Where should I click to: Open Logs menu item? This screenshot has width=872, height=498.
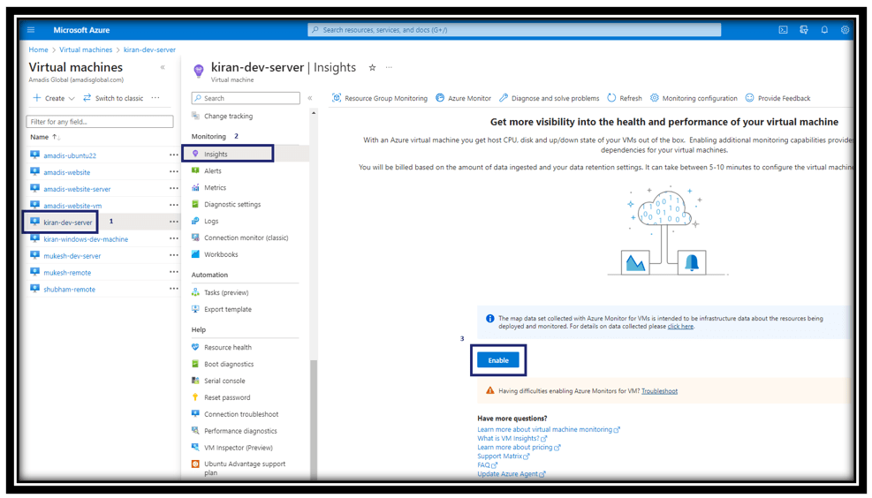coord(211,221)
